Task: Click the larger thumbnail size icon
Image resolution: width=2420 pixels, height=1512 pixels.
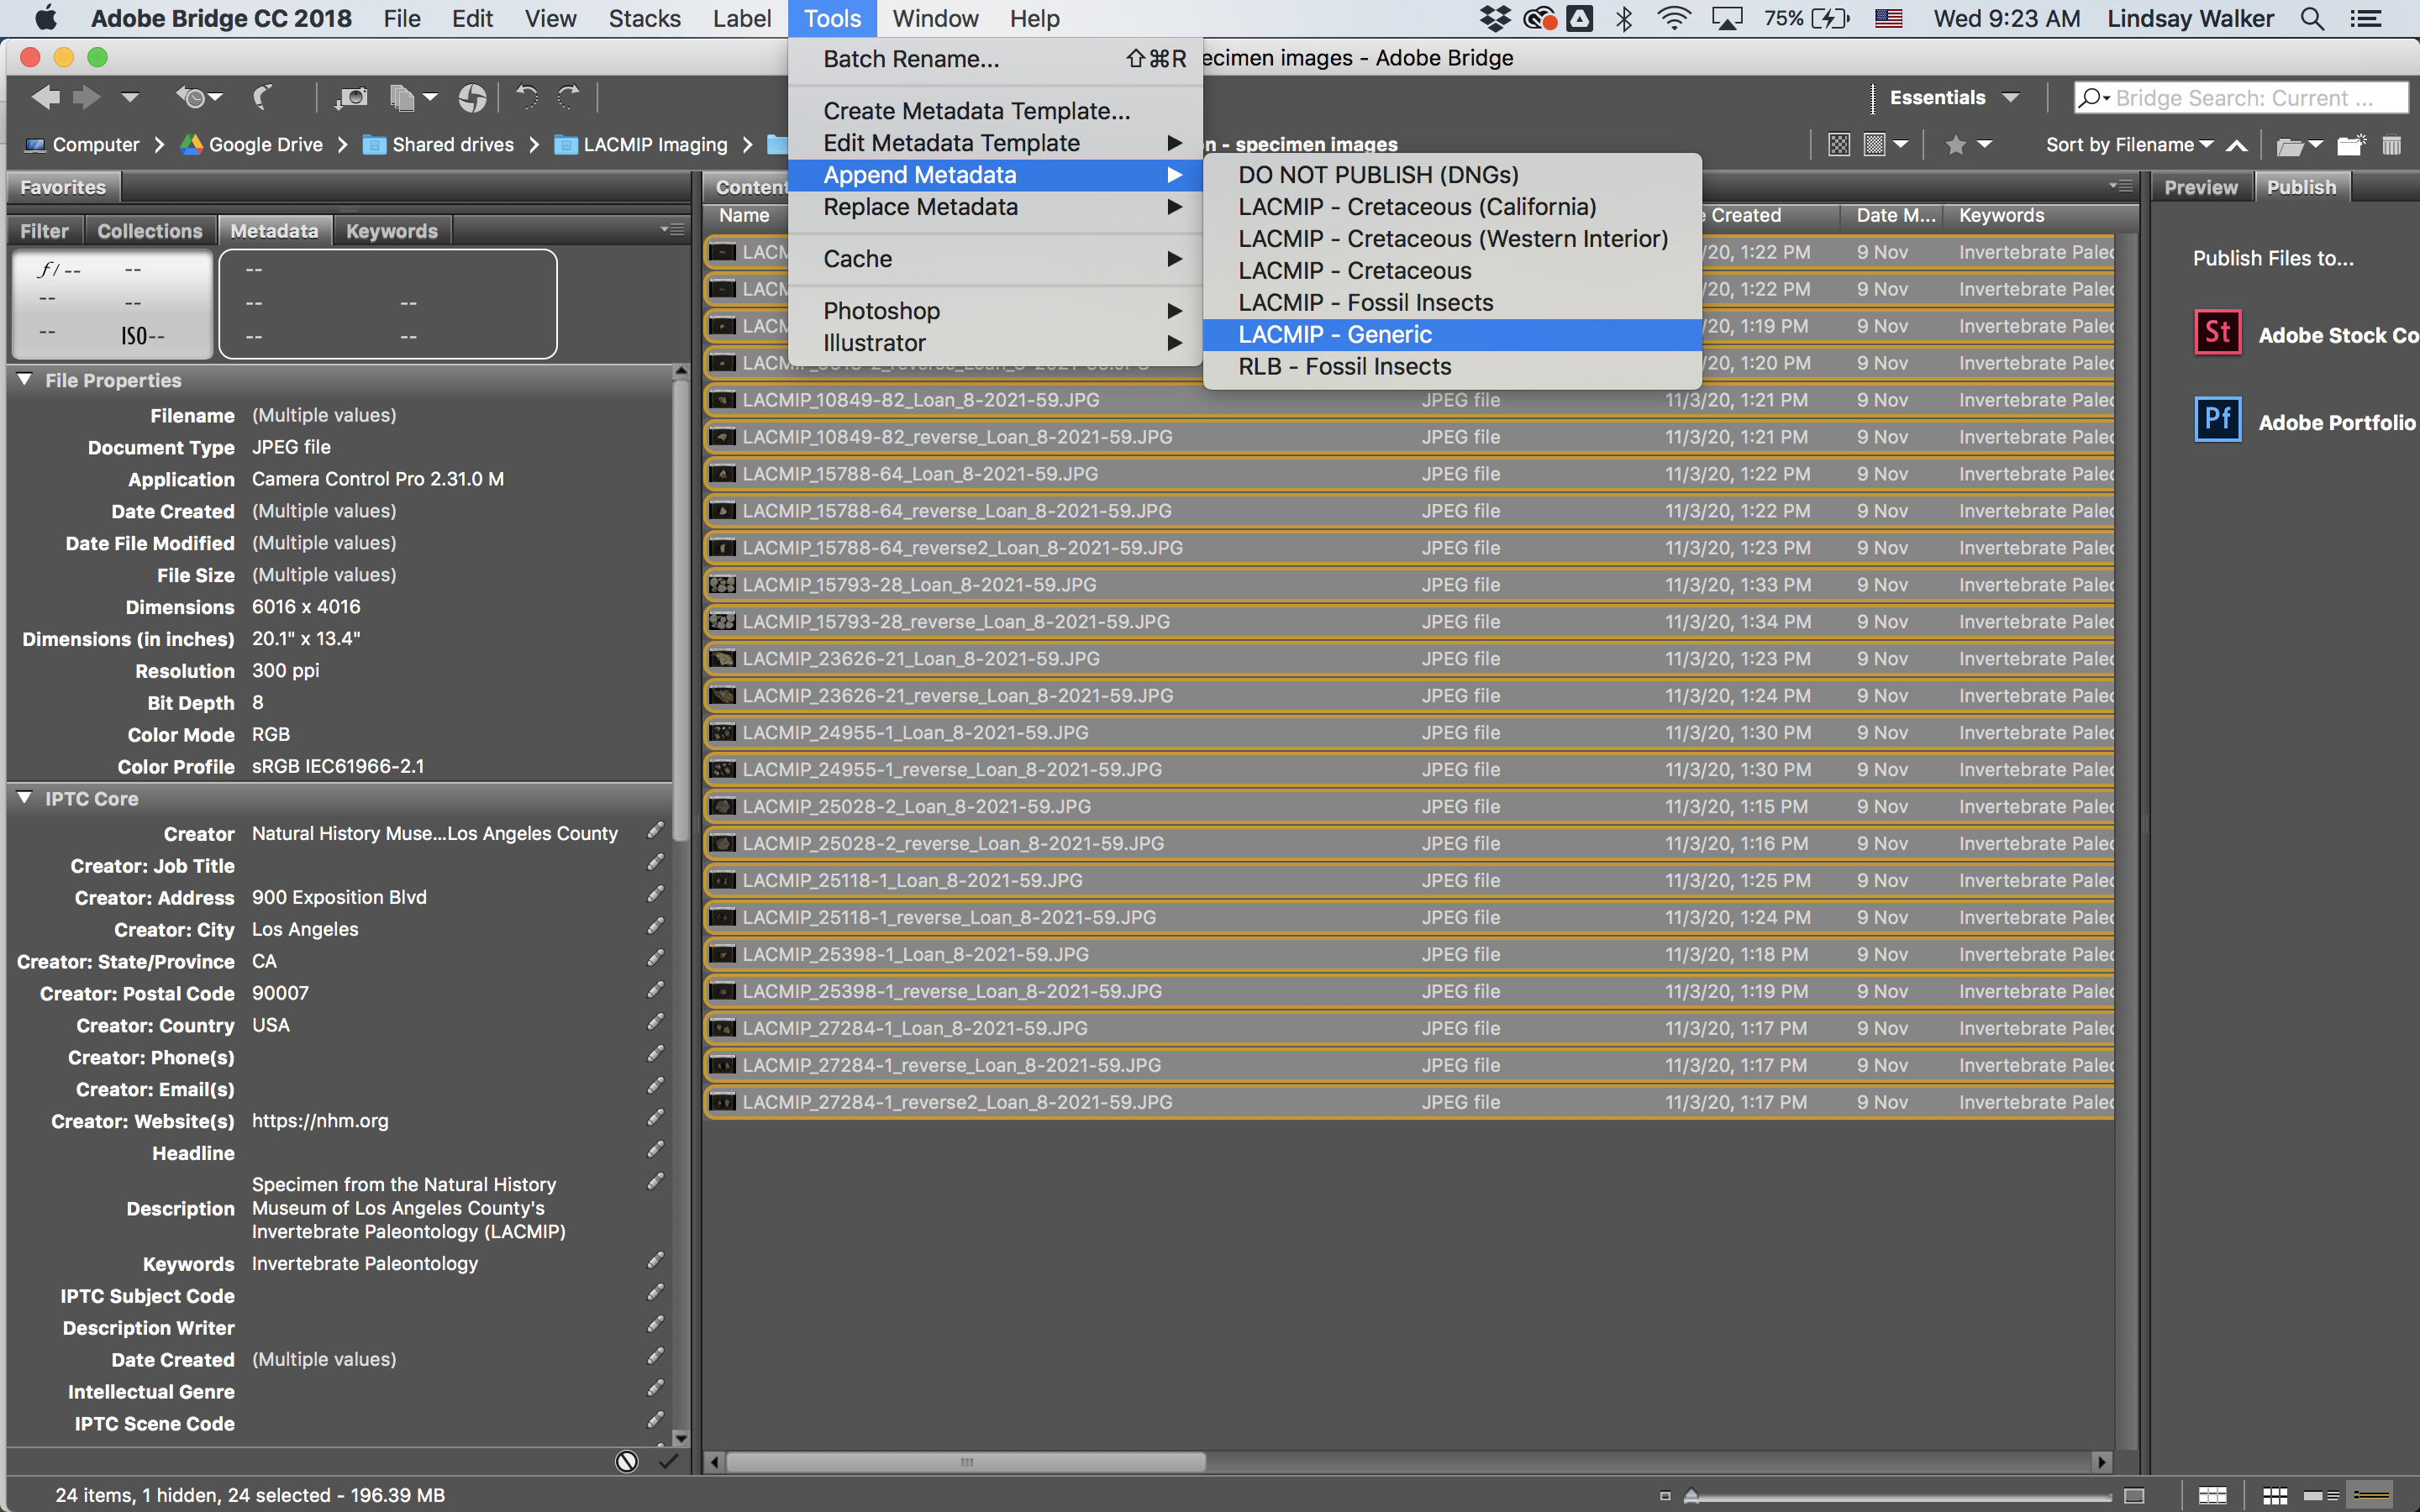Action: pos(2134,1496)
